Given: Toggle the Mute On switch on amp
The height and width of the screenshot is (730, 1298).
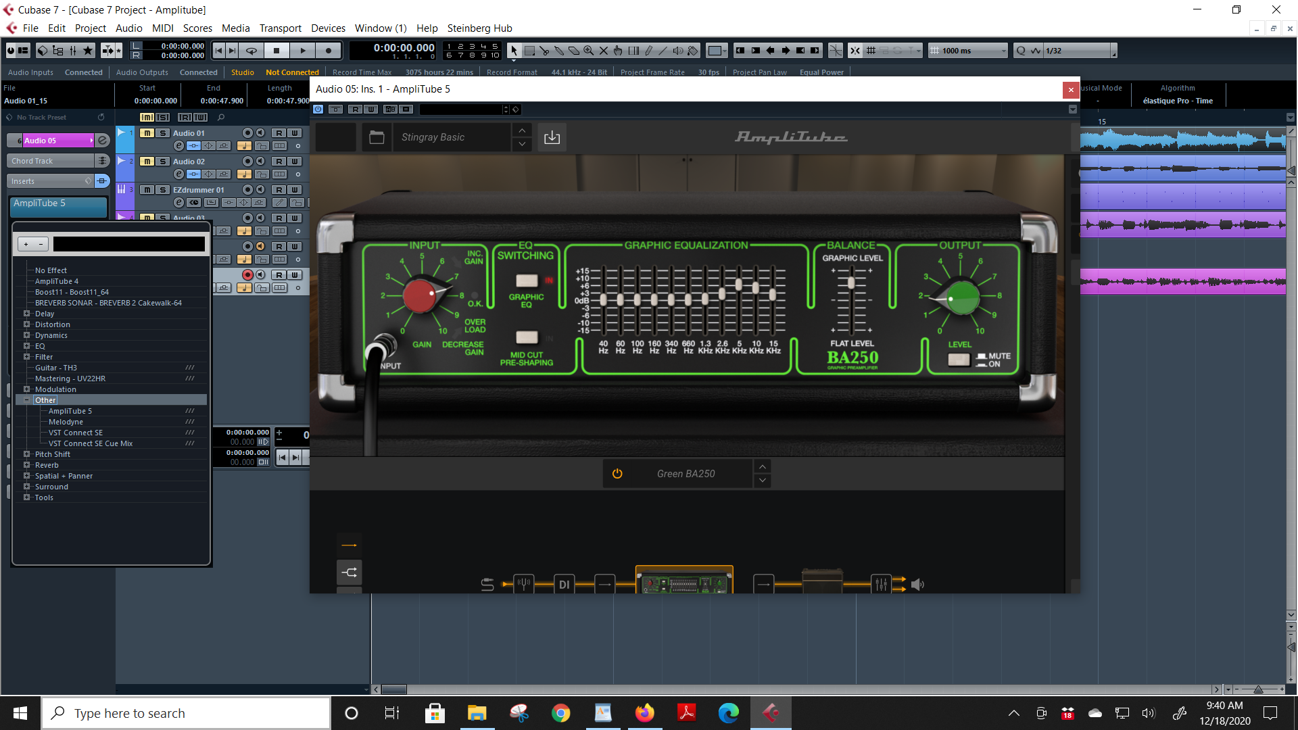Looking at the screenshot, I should 959,360.
